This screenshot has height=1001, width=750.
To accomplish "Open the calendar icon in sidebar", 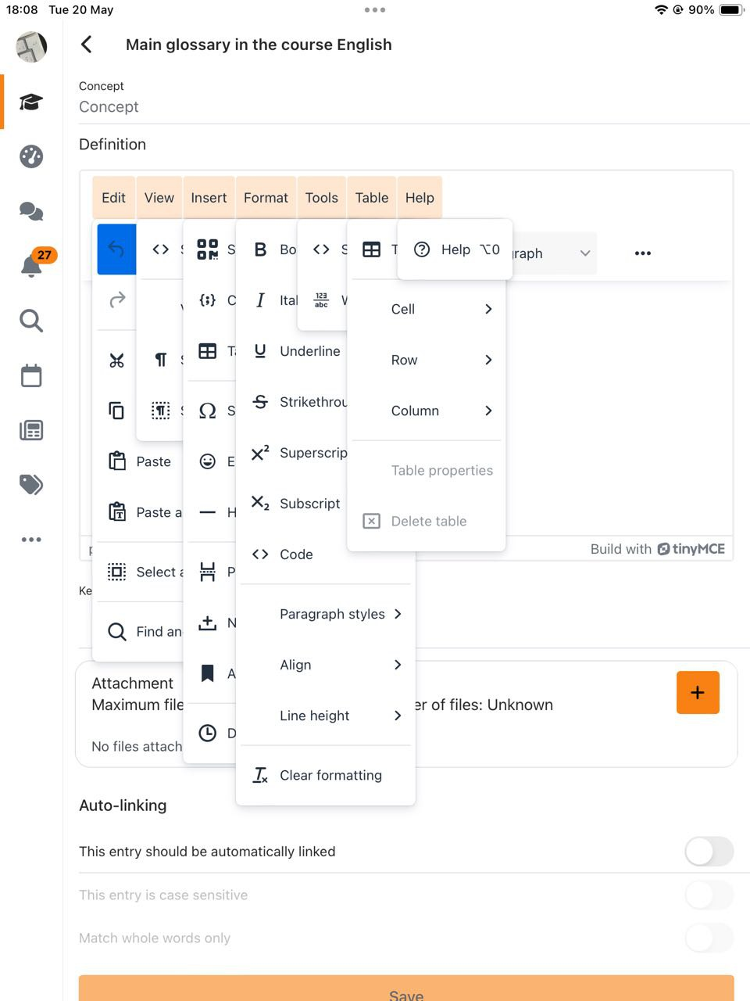I will click(x=31, y=375).
